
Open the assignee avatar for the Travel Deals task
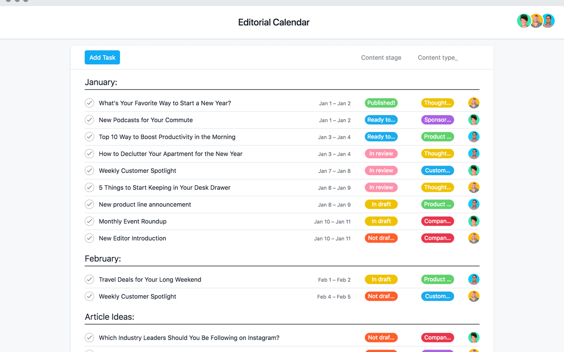[474, 279]
